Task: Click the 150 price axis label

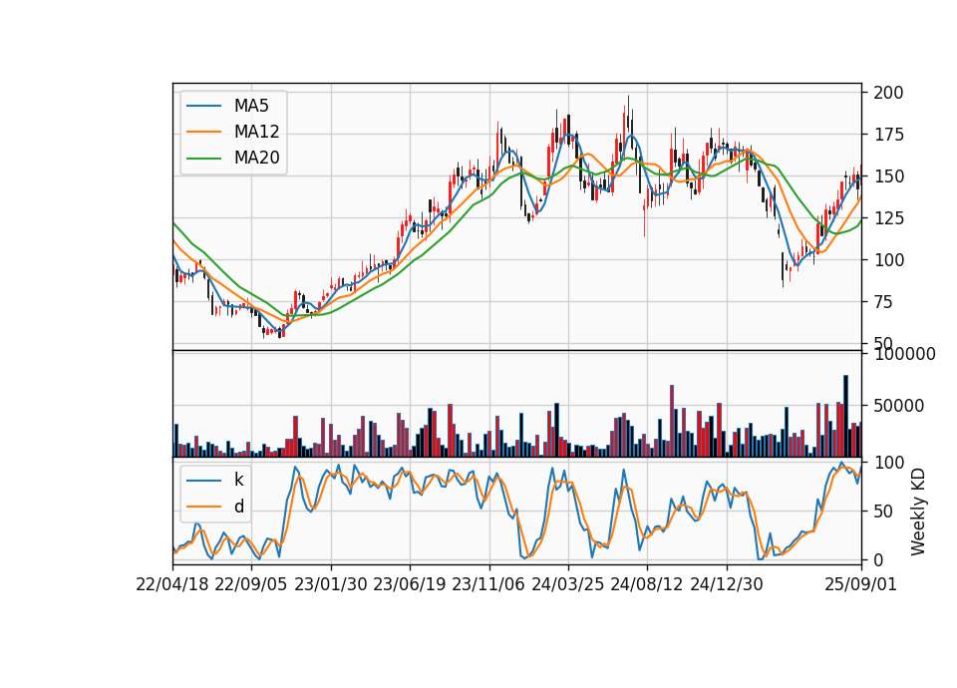Action: coord(888,176)
